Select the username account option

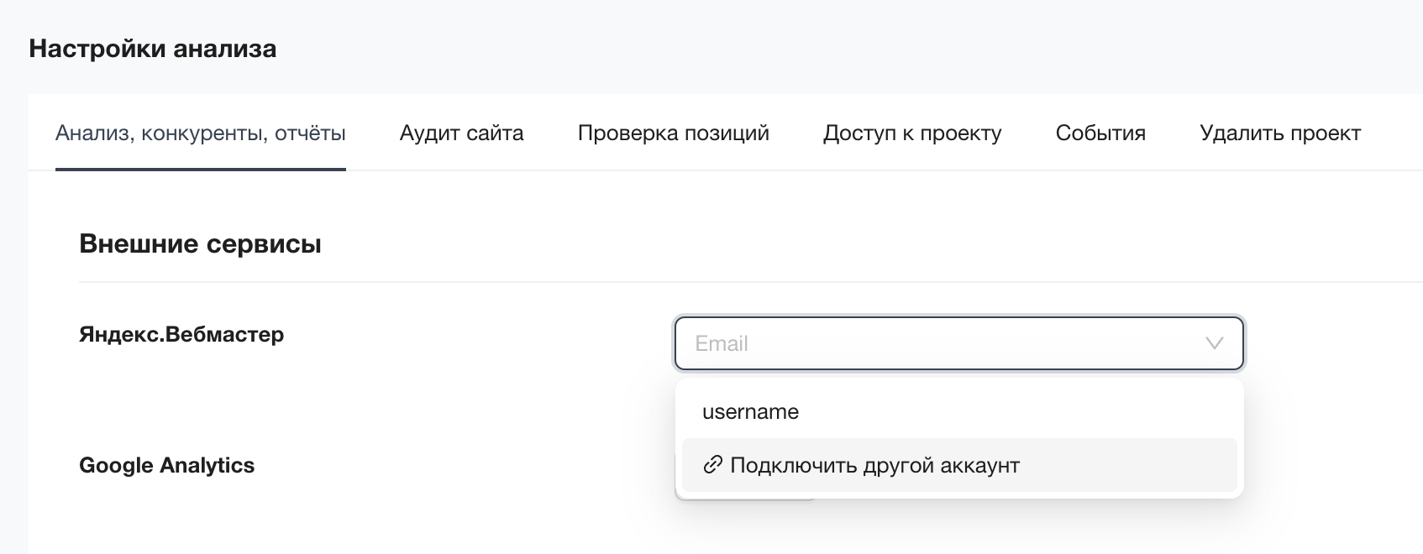tap(750, 412)
